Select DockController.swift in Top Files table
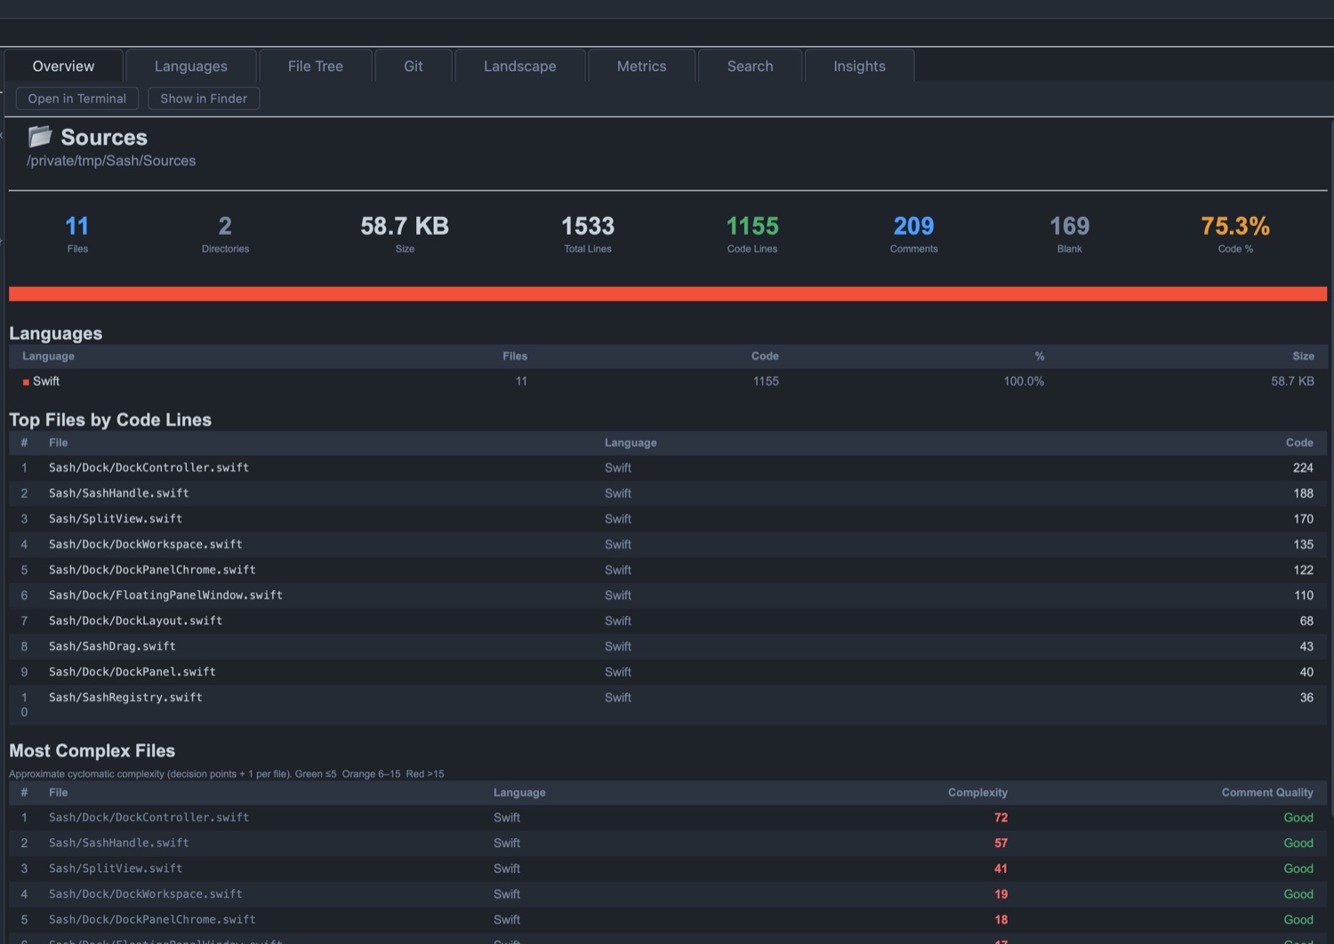This screenshot has height=944, width=1334. pyautogui.click(x=668, y=468)
